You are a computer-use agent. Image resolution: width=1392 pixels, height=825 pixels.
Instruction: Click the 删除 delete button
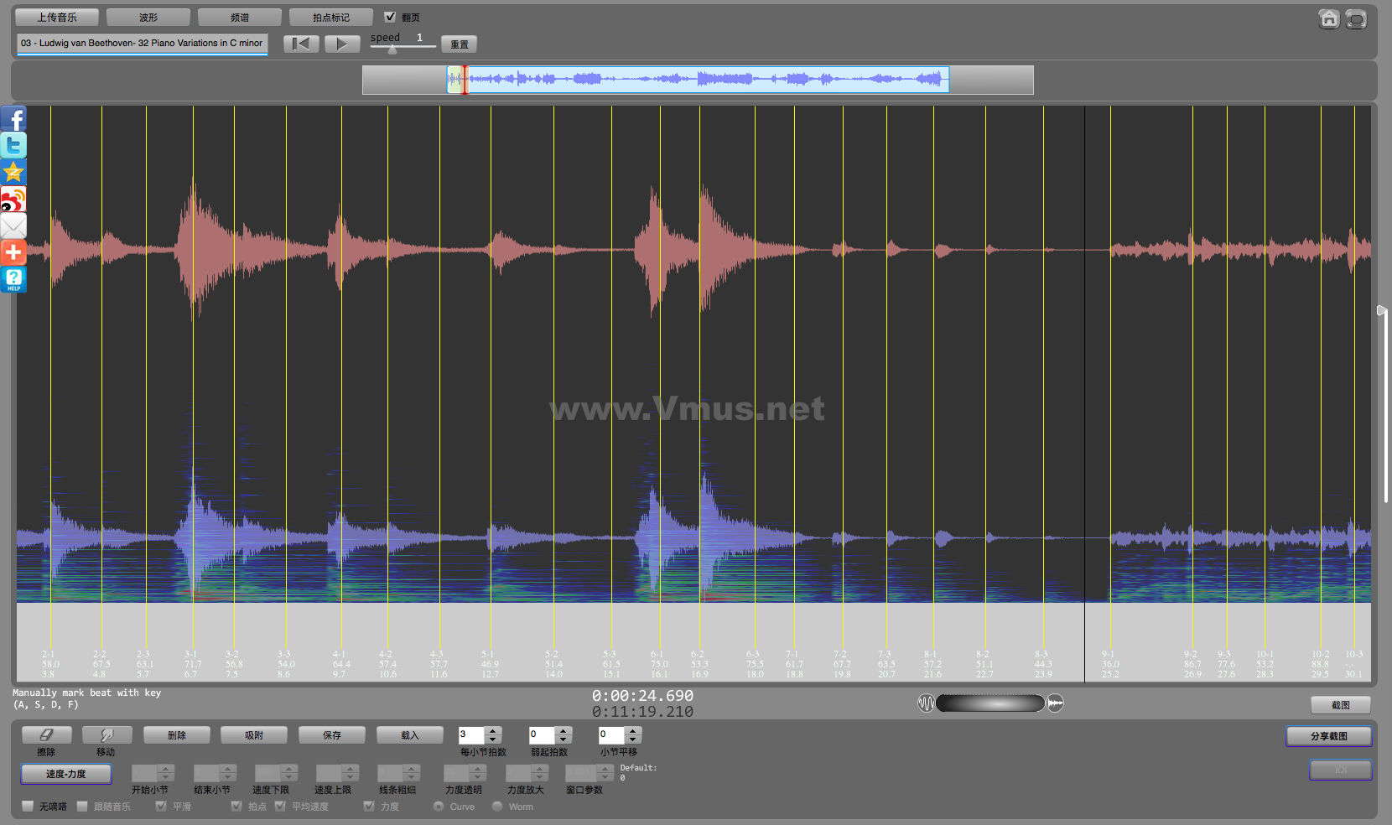(177, 735)
